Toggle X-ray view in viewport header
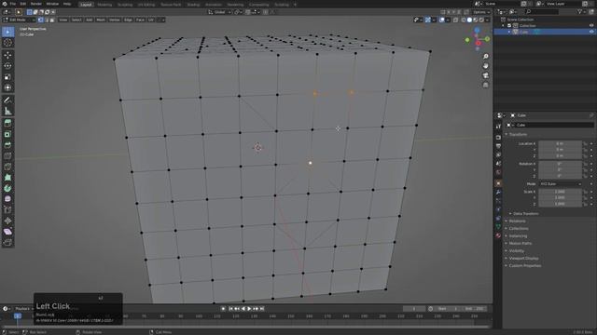Screen dimensions: 597x335 click(x=456, y=20)
